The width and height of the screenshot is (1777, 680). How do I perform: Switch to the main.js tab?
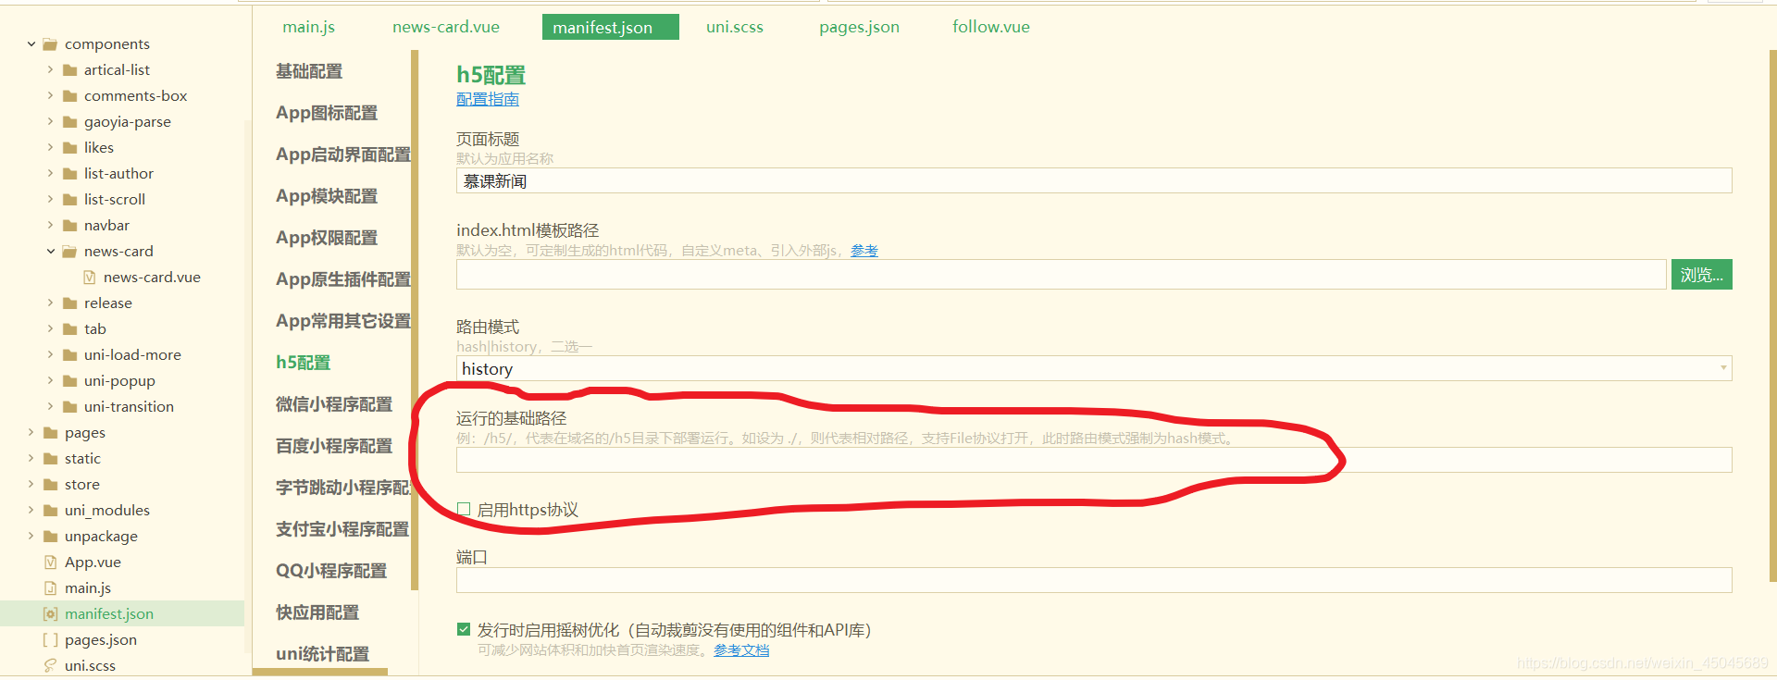(x=309, y=28)
